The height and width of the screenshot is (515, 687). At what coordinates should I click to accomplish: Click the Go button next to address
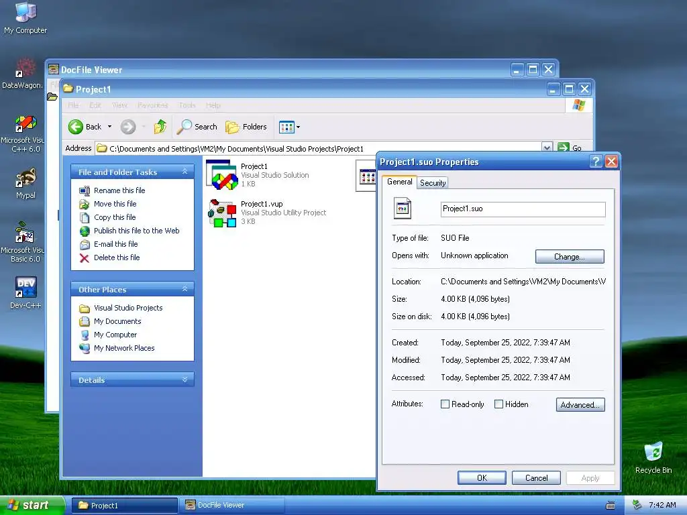570,148
